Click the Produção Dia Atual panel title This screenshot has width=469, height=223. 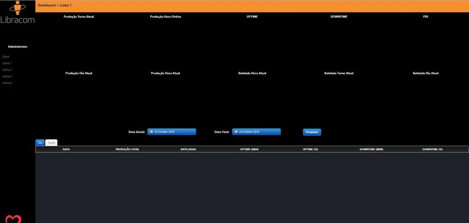[x=79, y=73]
